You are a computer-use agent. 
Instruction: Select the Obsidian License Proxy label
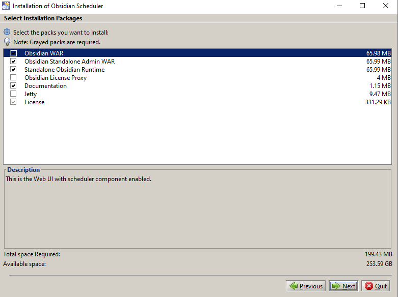[56, 78]
